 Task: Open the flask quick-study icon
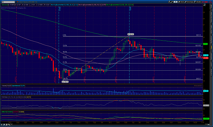click(169, 2)
